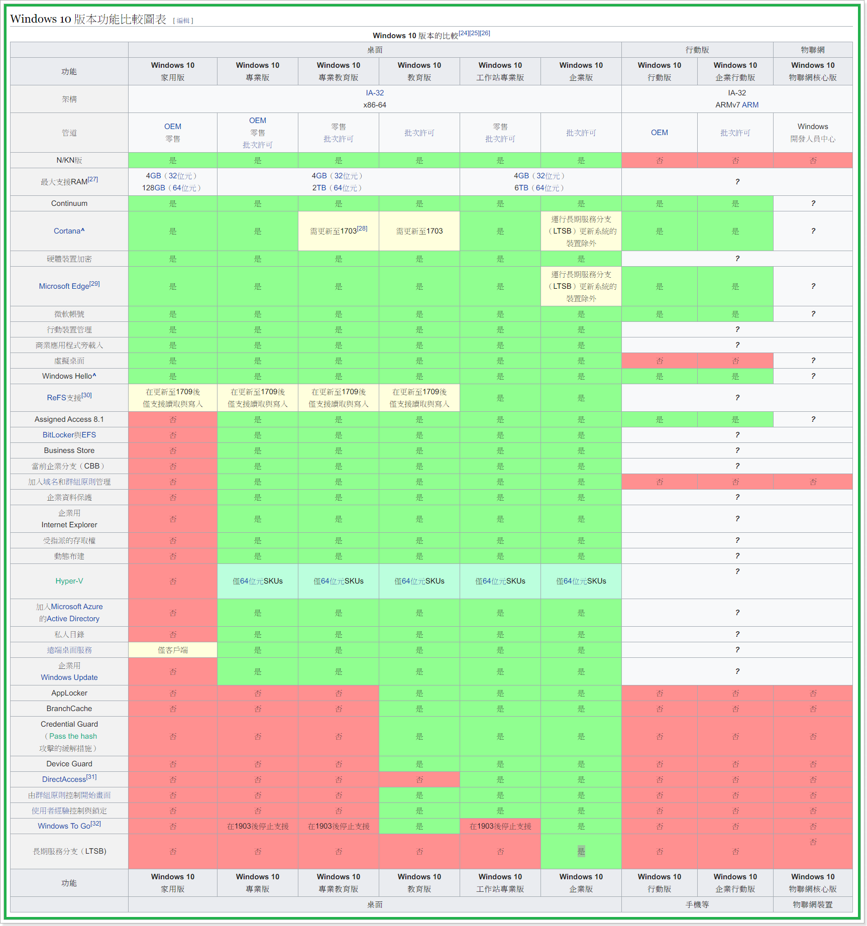Click 僅64位元SKUs in Hyper-V 專業版 cell
Screen dimensions: 867x926
point(258,581)
